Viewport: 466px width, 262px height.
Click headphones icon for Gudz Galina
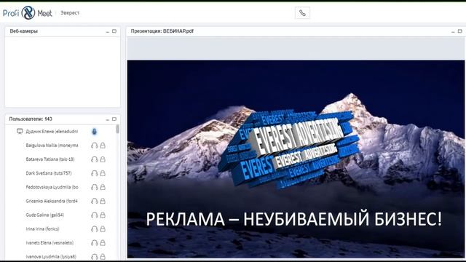point(94,215)
